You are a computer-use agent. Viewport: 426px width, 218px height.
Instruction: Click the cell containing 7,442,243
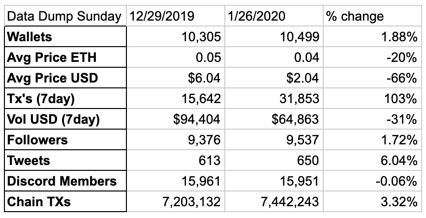[x=274, y=201]
